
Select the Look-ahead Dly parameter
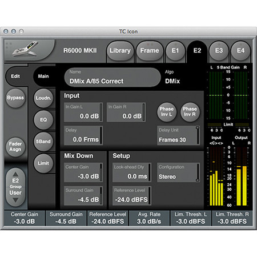132,172
